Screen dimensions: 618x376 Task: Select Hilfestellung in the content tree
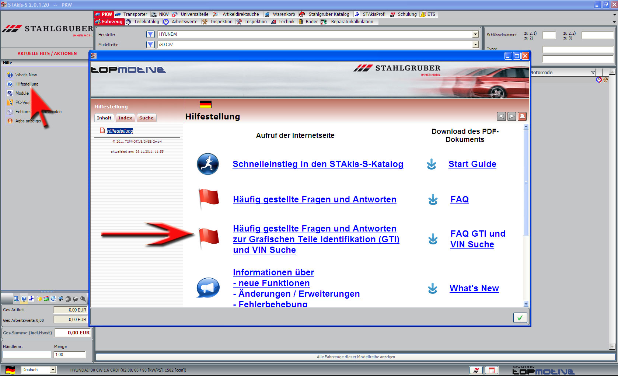(120, 131)
